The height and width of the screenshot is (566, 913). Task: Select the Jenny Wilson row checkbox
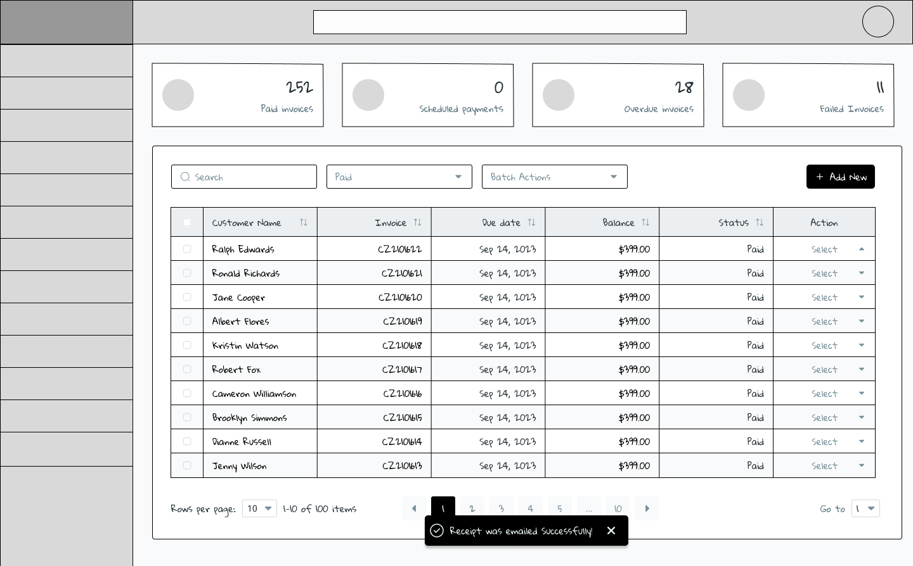[x=187, y=465]
